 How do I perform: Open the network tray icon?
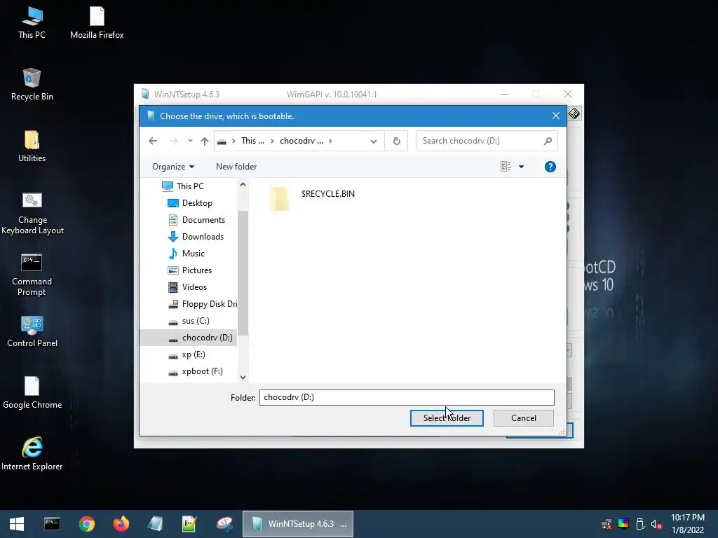click(607, 524)
